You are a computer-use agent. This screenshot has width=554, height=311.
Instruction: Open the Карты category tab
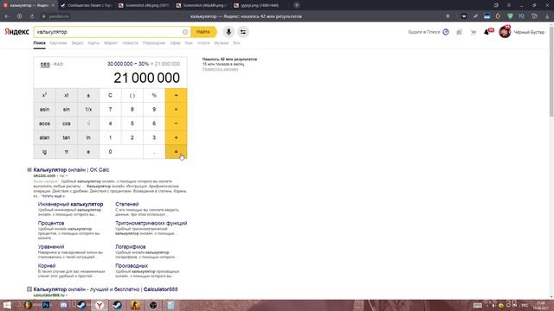93,43
